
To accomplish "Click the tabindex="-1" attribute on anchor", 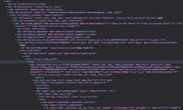I will (143, 108).
